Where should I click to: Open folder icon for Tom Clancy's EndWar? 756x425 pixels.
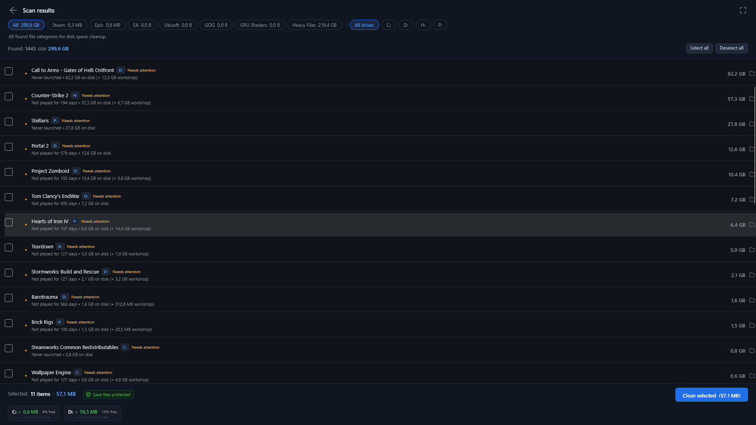coord(752,200)
